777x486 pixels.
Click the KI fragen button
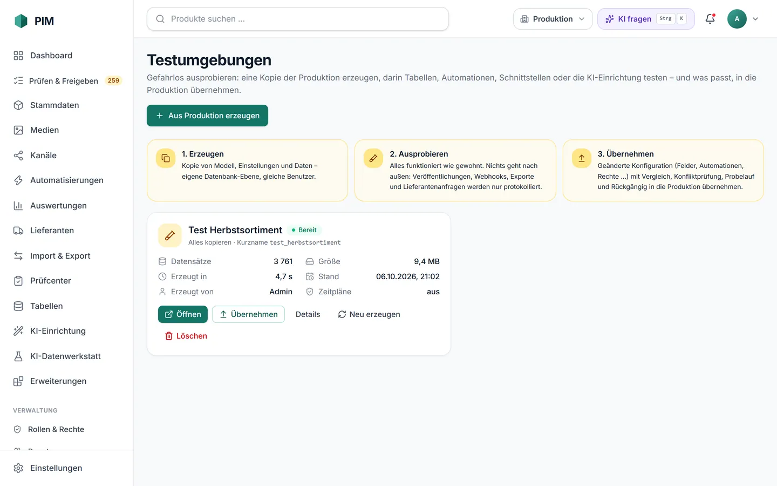(646, 19)
